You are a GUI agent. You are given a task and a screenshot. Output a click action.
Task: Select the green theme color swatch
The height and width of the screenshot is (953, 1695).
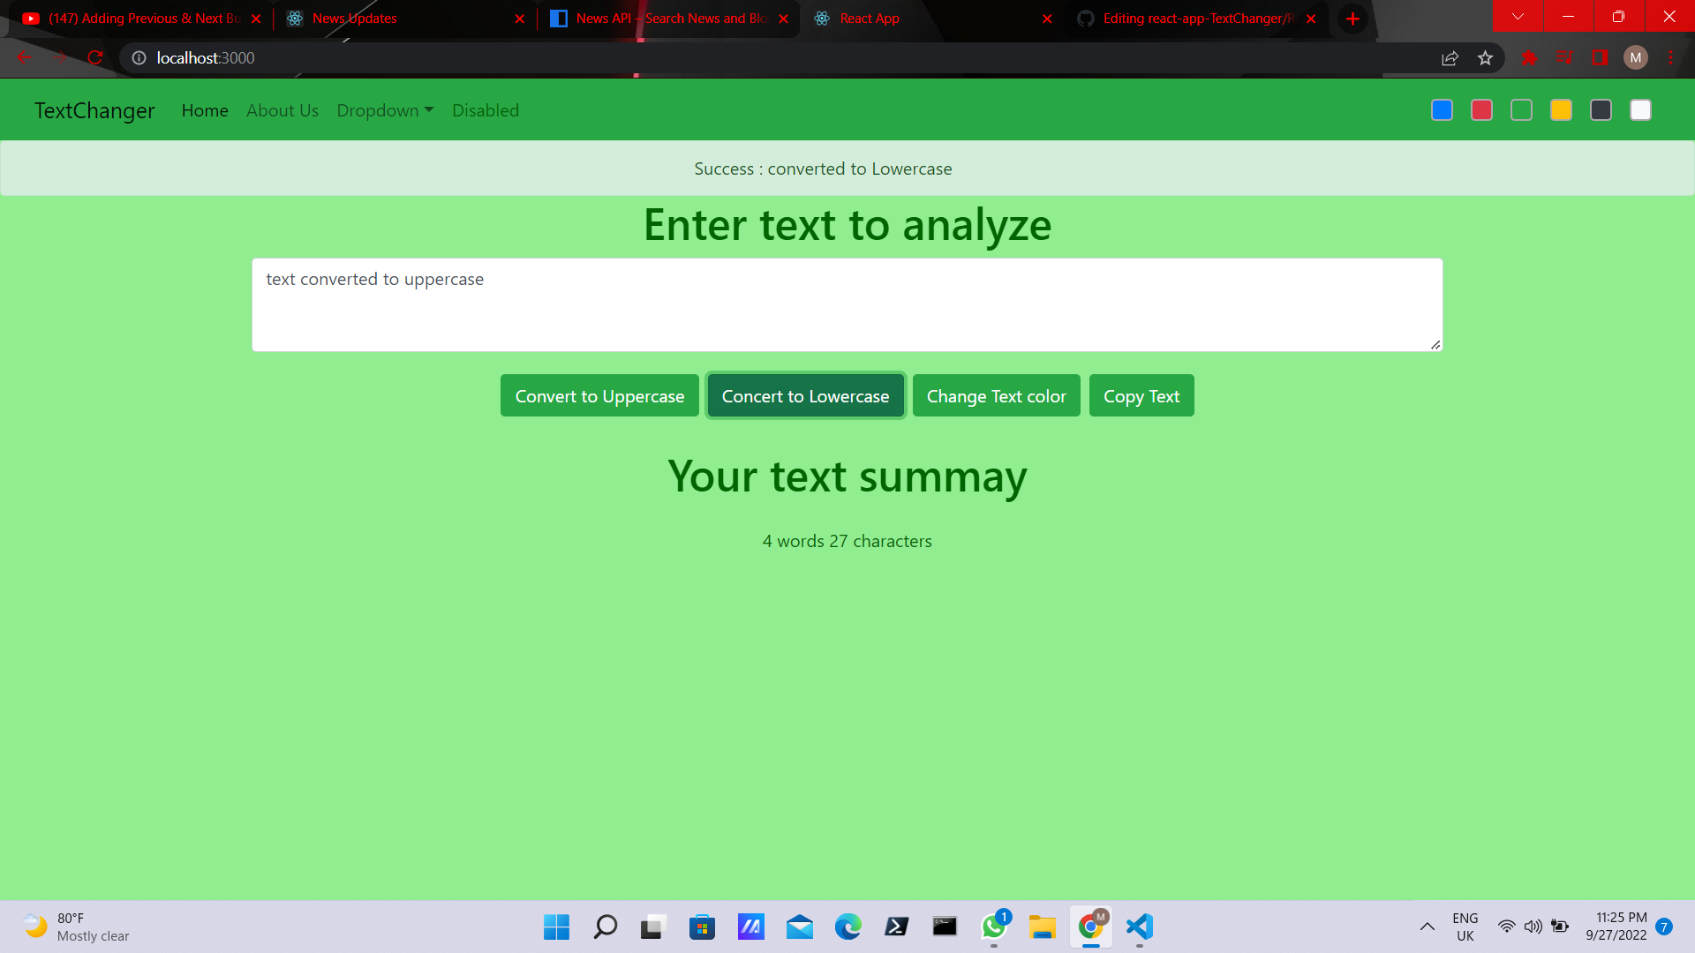1521,110
